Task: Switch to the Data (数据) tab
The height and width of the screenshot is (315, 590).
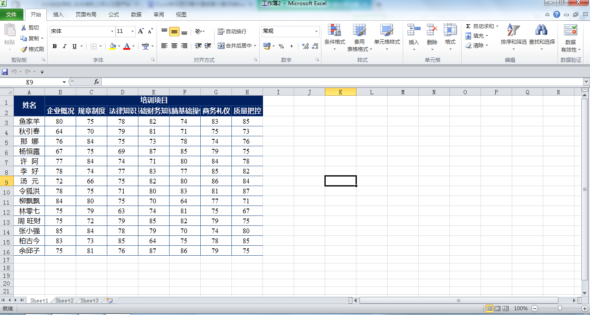Action: coord(136,15)
